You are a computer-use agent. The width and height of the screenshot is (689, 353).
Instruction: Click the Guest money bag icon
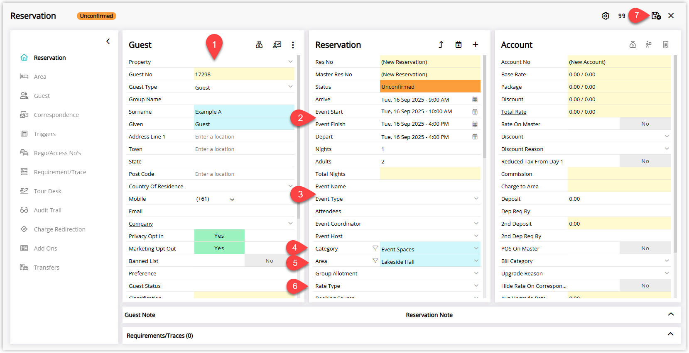259,45
